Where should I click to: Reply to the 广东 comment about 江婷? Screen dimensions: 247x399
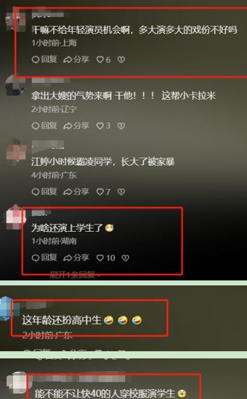point(44,192)
